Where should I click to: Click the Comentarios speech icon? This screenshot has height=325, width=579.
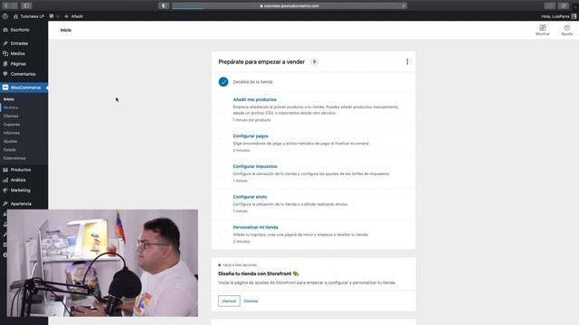tap(5, 74)
